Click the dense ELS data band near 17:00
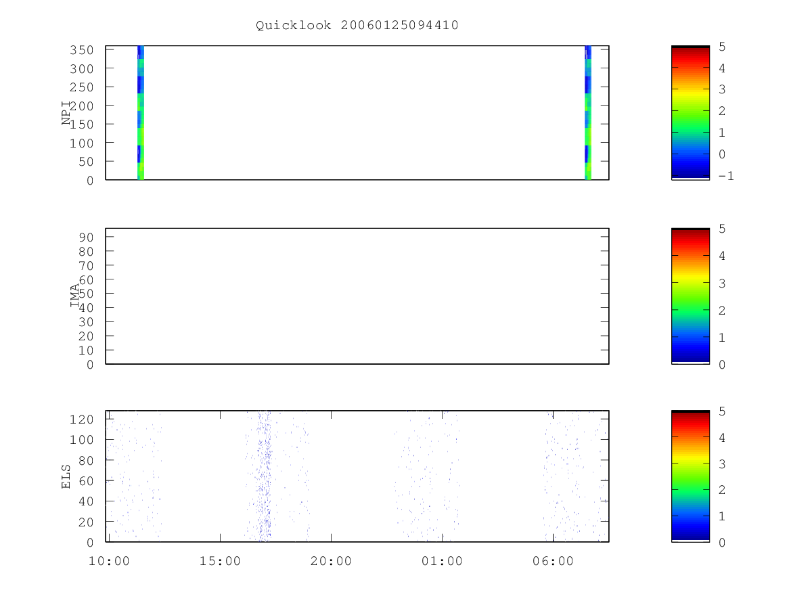This screenshot has width=812, height=609. (x=264, y=476)
